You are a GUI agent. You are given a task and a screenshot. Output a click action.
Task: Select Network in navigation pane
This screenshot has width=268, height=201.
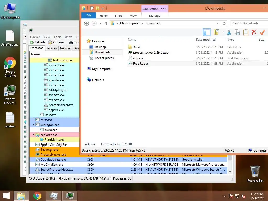(98, 80)
